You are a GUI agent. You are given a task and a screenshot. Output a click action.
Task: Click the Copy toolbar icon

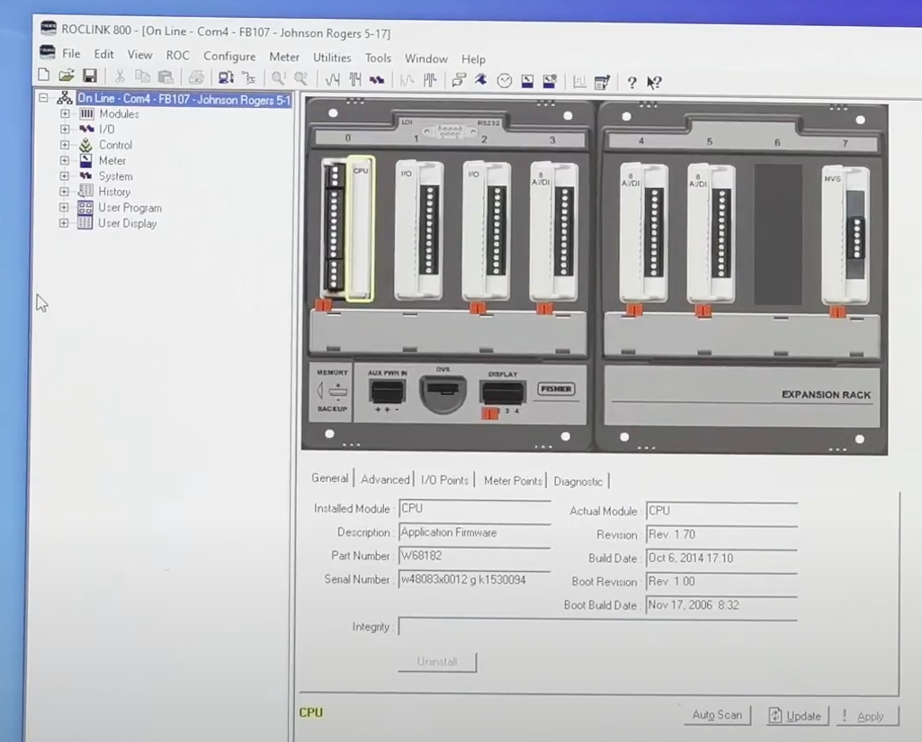pyautogui.click(x=142, y=76)
